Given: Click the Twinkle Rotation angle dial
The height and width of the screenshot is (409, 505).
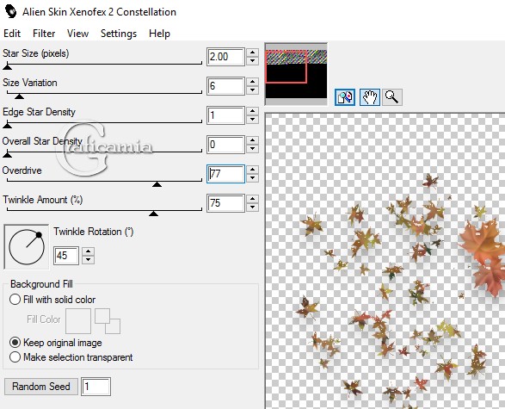Looking at the screenshot, I should point(27,247).
